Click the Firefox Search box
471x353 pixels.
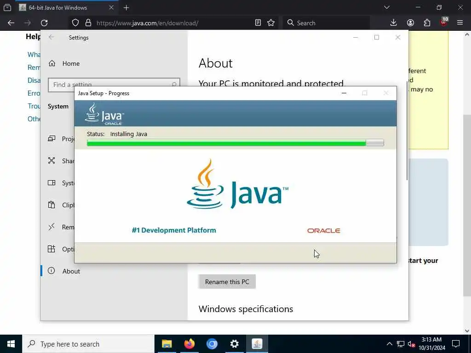[326, 23]
